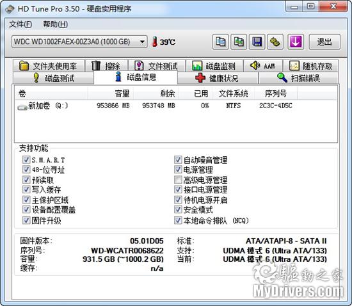Image resolution: width=352 pixels, height=306 pixels.
Task: Open the 文件(F) menu
Action: pyautogui.click(x=20, y=24)
